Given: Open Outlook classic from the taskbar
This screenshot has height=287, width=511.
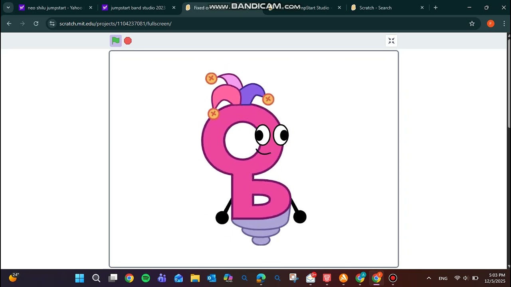Looking at the screenshot, I should coord(212,278).
